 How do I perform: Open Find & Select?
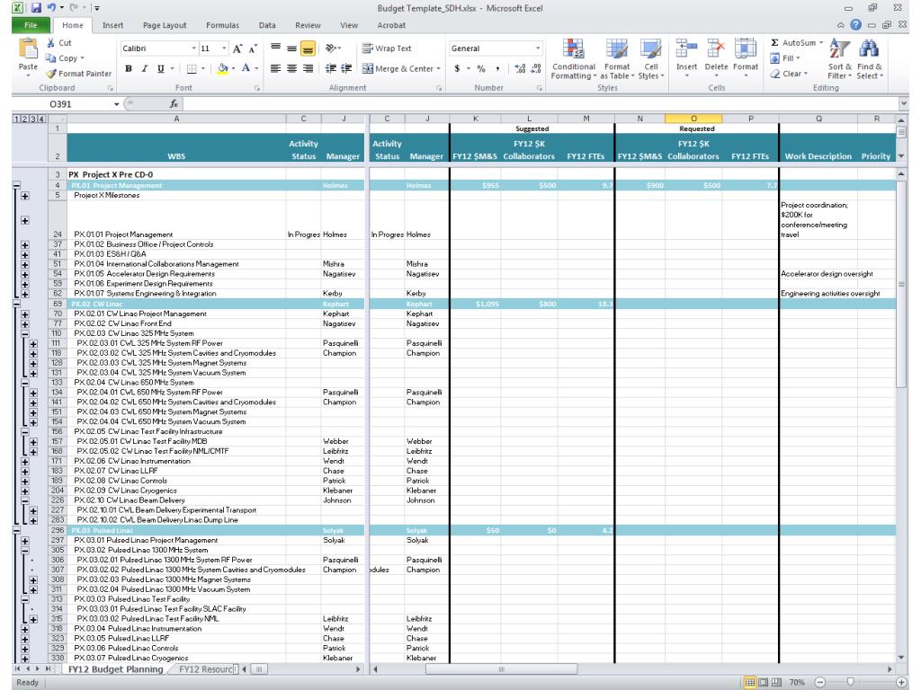click(870, 58)
